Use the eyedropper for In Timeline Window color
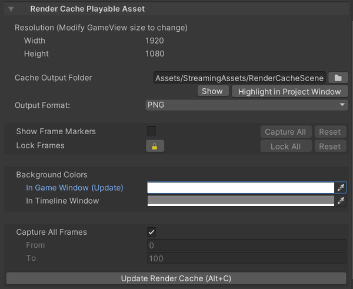 click(341, 201)
